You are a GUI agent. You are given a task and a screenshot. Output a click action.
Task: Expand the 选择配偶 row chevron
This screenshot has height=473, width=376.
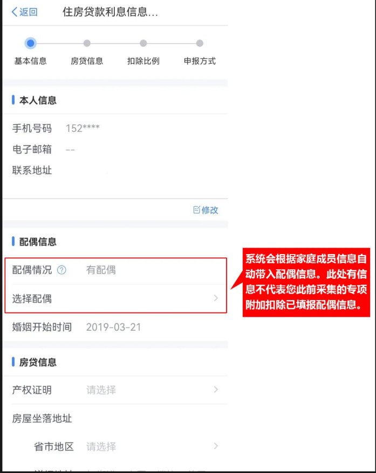point(216,298)
